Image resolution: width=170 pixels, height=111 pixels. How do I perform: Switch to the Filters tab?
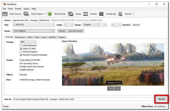click(x=30, y=37)
